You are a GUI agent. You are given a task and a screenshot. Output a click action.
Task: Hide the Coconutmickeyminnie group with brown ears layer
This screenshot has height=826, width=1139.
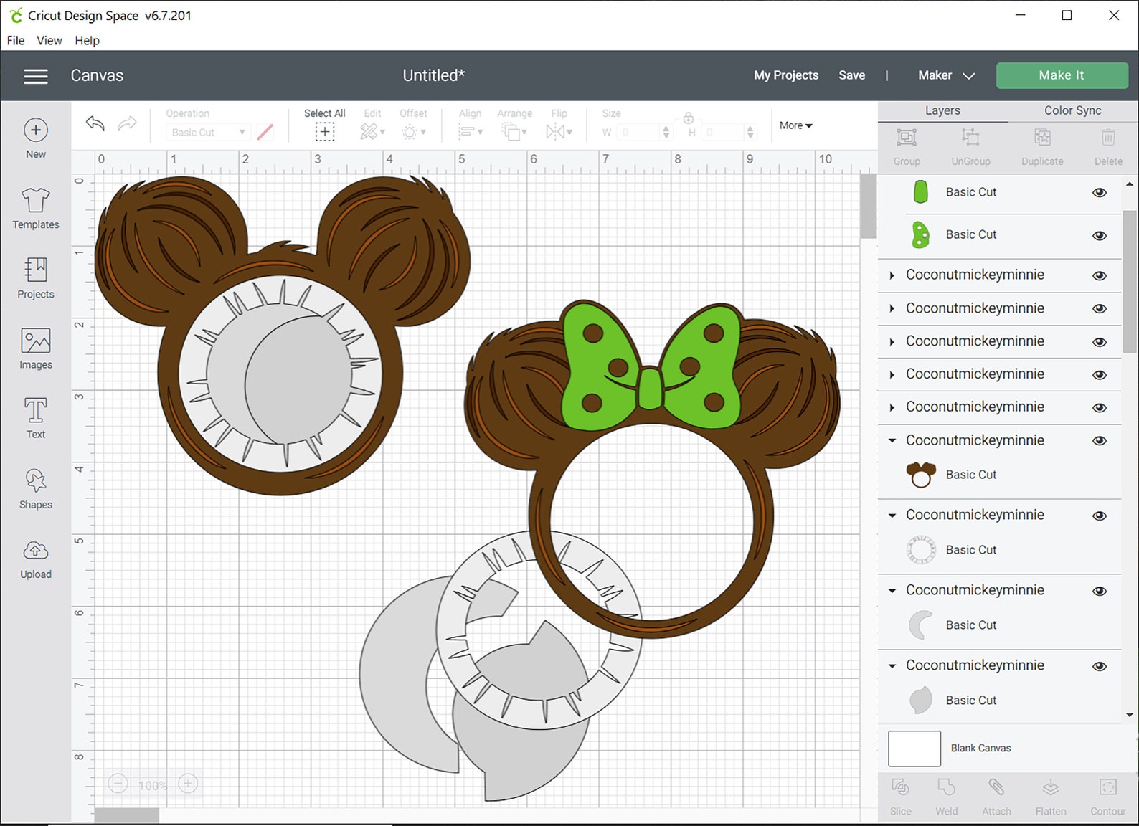(x=1099, y=441)
